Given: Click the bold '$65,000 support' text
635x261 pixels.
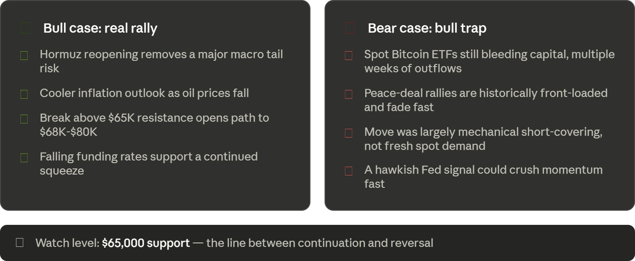Looking at the screenshot, I should 146,243.
